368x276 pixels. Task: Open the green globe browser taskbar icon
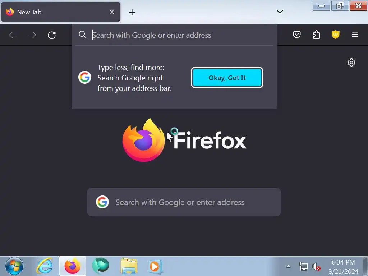tap(101, 266)
